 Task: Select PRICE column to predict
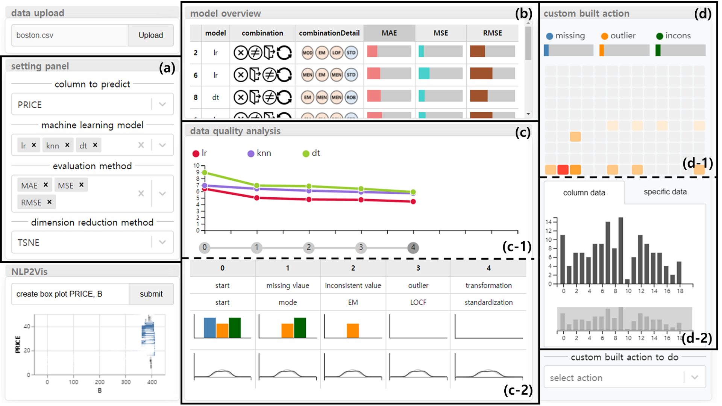92,105
